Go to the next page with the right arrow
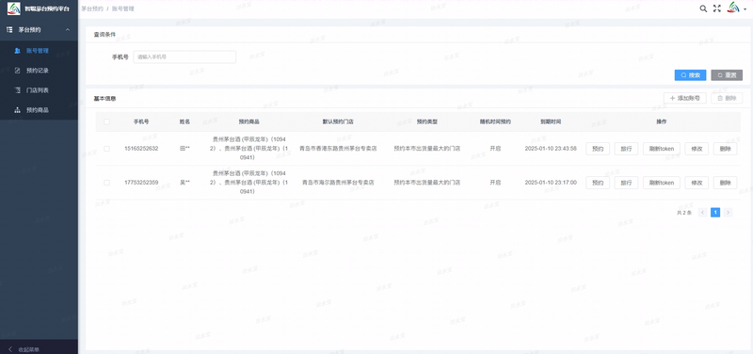This screenshot has height=354, width=753. click(x=728, y=212)
